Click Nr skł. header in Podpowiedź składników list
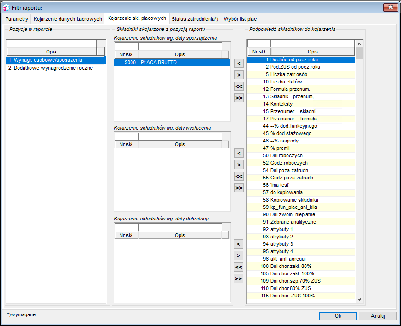Viewport: 401px width, 326px height. 259,52
